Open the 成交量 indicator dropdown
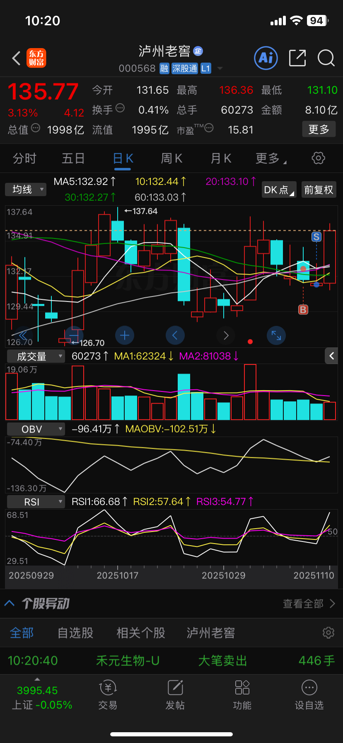Screen dimensions: 343x743 [x=36, y=356]
